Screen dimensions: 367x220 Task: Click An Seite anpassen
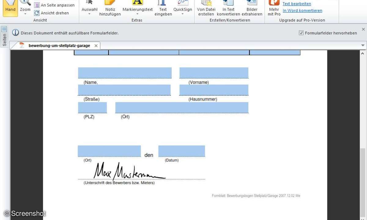[x=54, y=5]
